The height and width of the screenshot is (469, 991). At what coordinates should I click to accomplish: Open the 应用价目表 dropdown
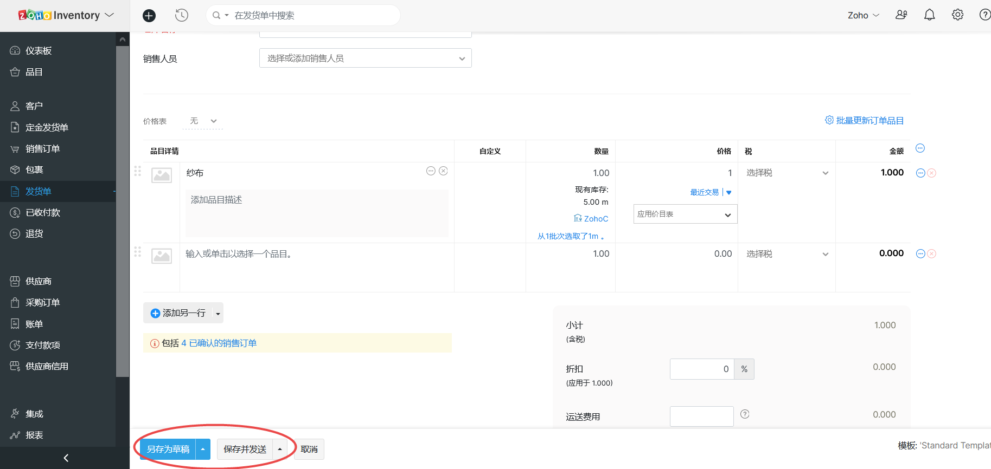(x=685, y=214)
